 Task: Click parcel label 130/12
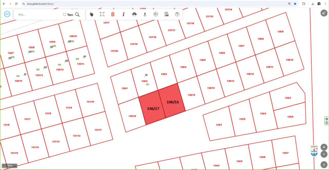(x=60, y=70)
